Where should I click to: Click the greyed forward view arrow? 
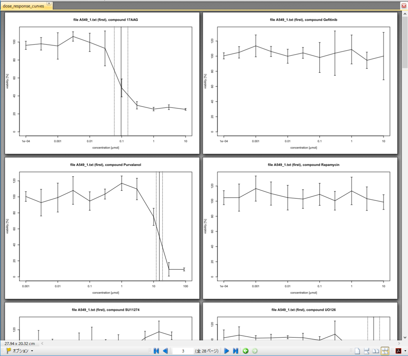coord(255,351)
